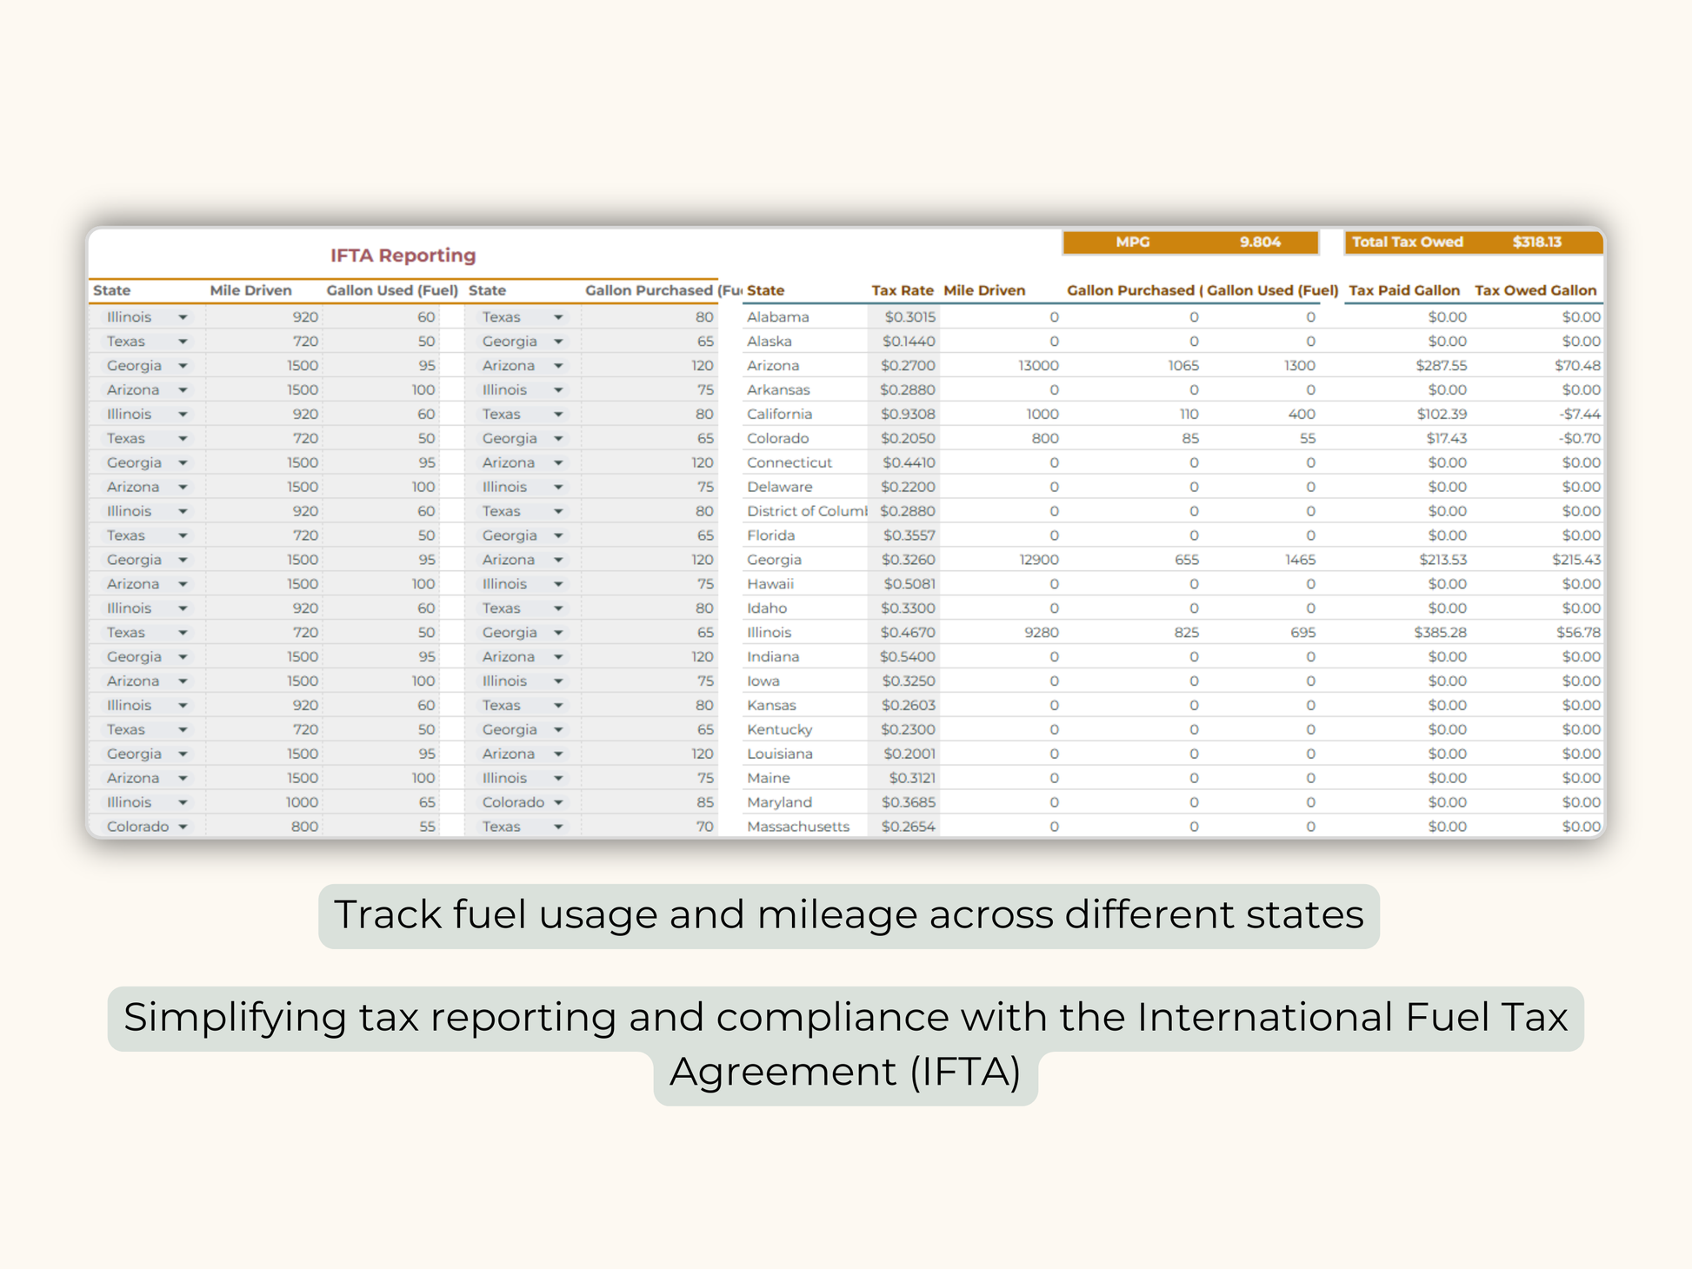Click the Tax Owed Gallon column header
Screen dimensions: 1692x1269
coord(1535,290)
